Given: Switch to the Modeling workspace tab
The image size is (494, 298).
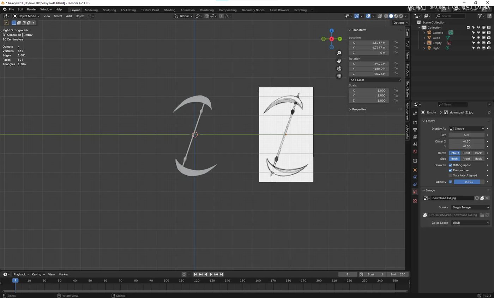Looking at the screenshot, I should tap(91, 10).
